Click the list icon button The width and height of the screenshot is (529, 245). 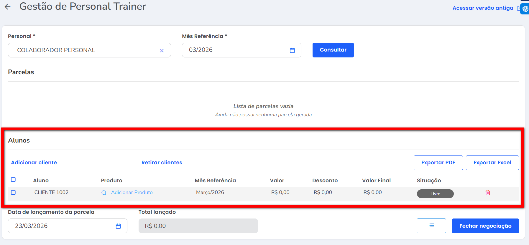(x=431, y=226)
